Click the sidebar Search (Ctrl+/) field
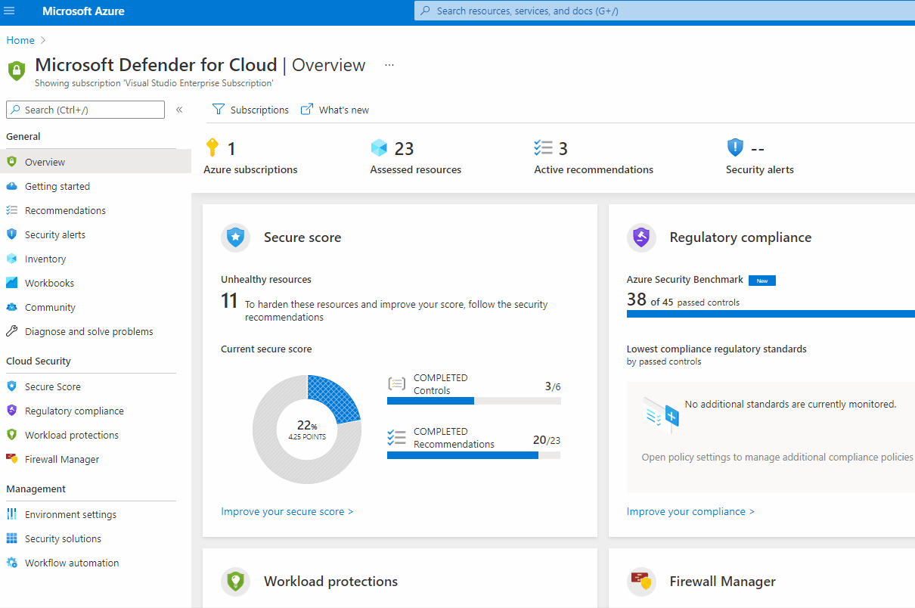This screenshot has height=608, width=915. pyautogui.click(x=85, y=110)
